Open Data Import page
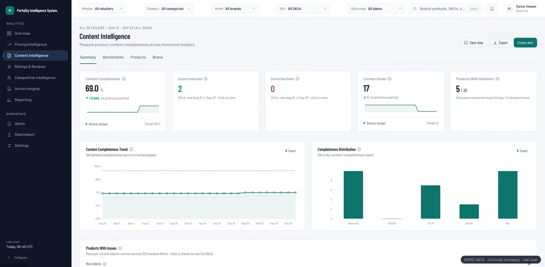Screen dimensions: 545x267 (35, 135)
